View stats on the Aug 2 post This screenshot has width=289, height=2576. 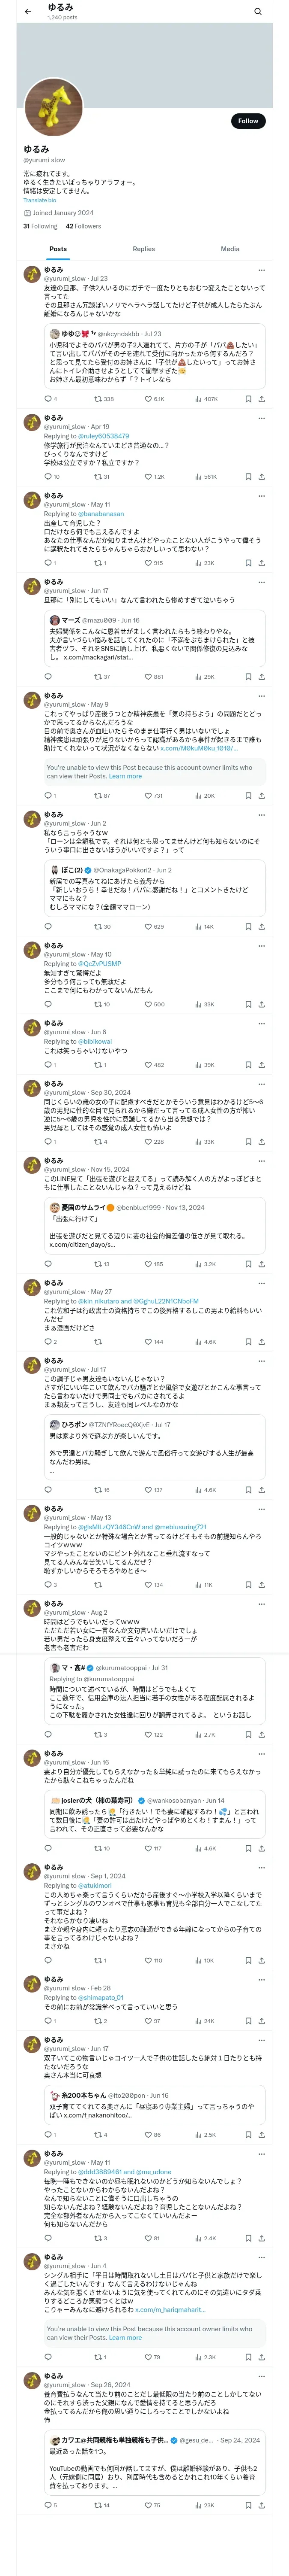(198, 1735)
